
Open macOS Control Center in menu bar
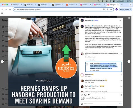pyautogui.click(x=114, y=1)
